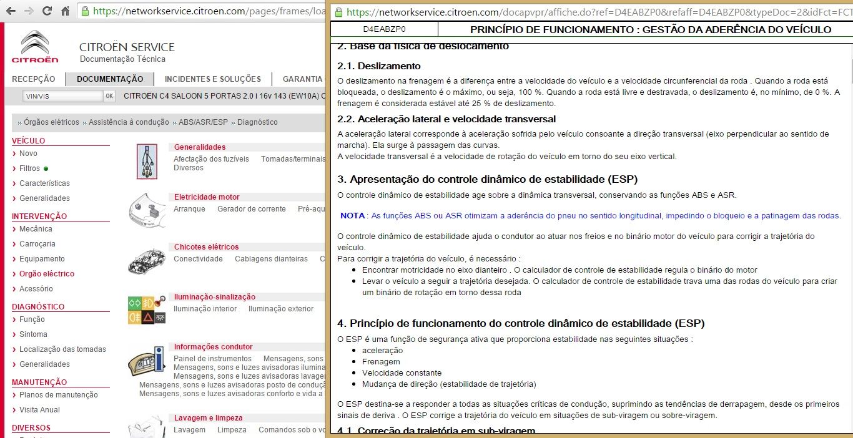This screenshot has height=438, width=853.
Task: Click the browser back arrow button
Action: (11, 11)
